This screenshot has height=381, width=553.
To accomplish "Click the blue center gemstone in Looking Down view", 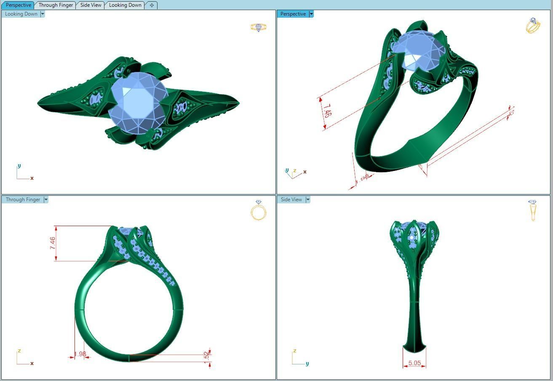I will point(137,103).
